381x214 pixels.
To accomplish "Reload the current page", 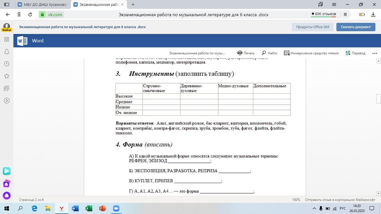I will coord(30,15).
